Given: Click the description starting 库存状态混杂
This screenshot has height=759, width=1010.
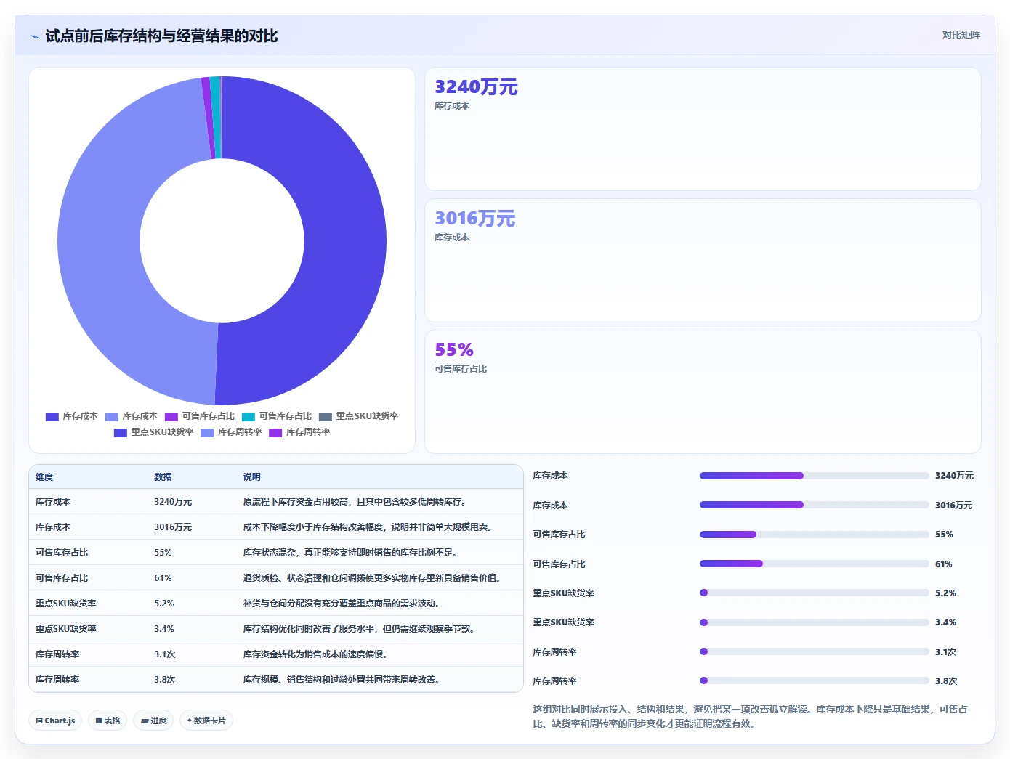Looking at the screenshot, I should coord(350,553).
